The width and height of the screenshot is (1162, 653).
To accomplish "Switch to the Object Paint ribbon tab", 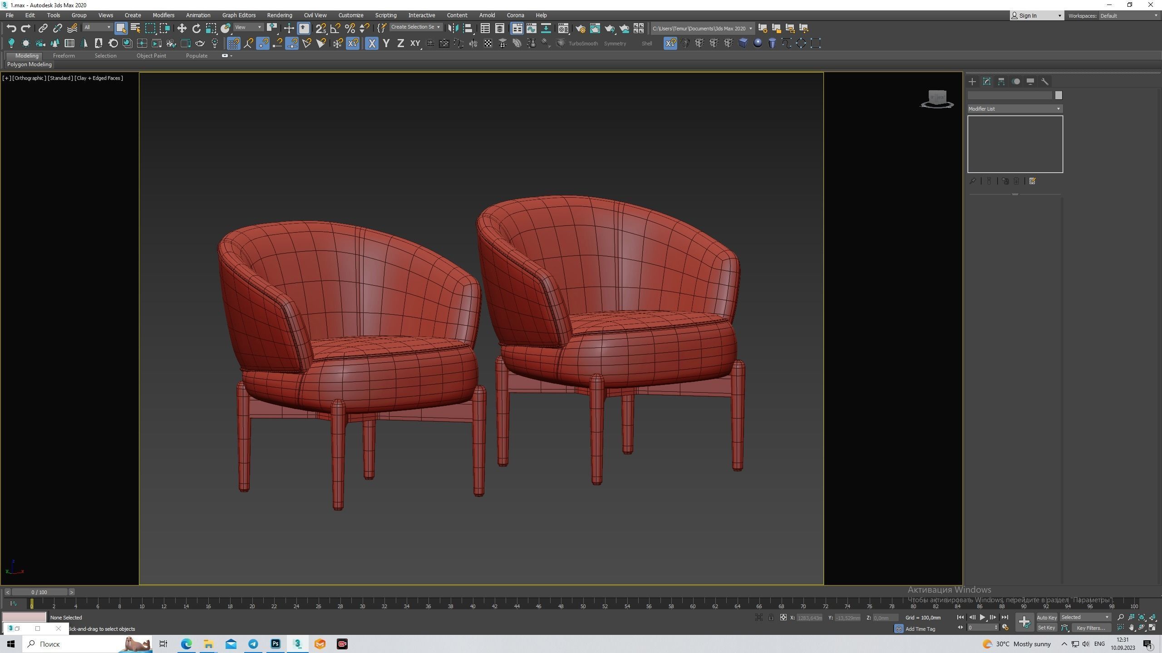I will pyautogui.click(x=151, y=56).
